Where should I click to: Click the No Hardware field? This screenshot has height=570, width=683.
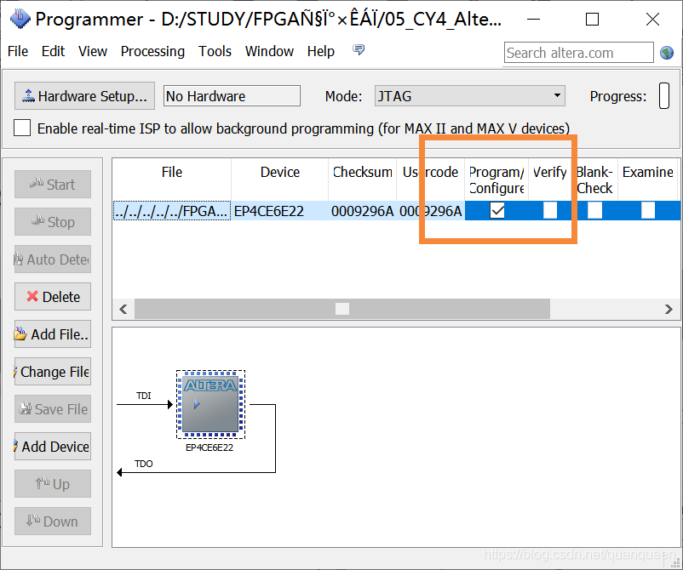pos(232,96)
